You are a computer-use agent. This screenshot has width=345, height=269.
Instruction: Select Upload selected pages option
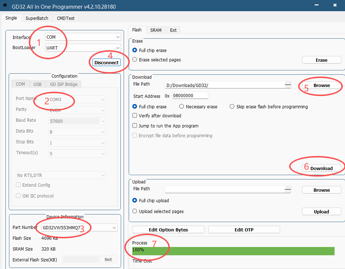135,212
